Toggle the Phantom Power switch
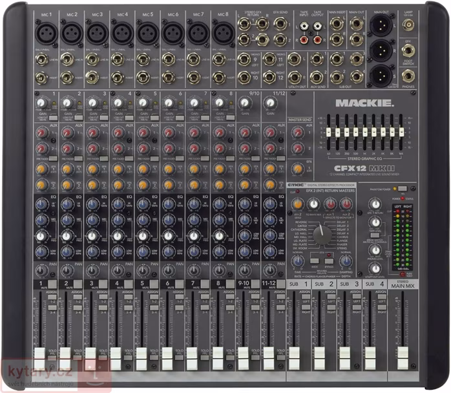Viewport: 451px width, 393px height. point(403,189)
